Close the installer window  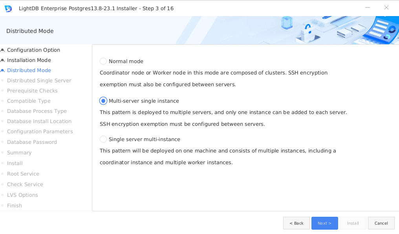point(386,7)
